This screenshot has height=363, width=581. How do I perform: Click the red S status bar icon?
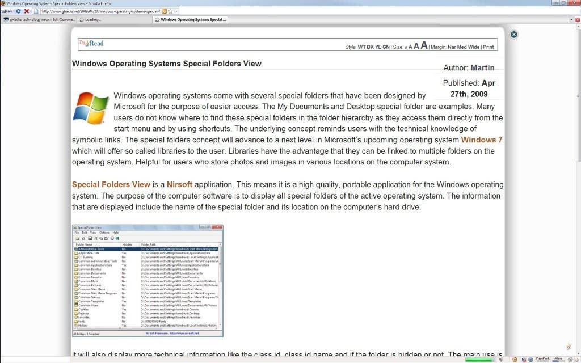coord(524,360)
